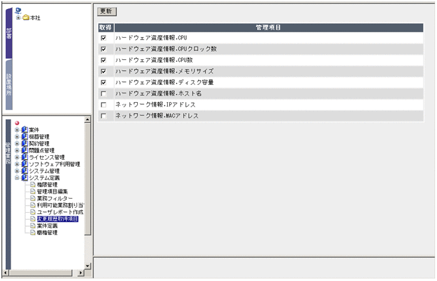Click the ハードウェア資産情報.ディスク容量 row text
437x281 pixels.
click(x=165, y=82)
